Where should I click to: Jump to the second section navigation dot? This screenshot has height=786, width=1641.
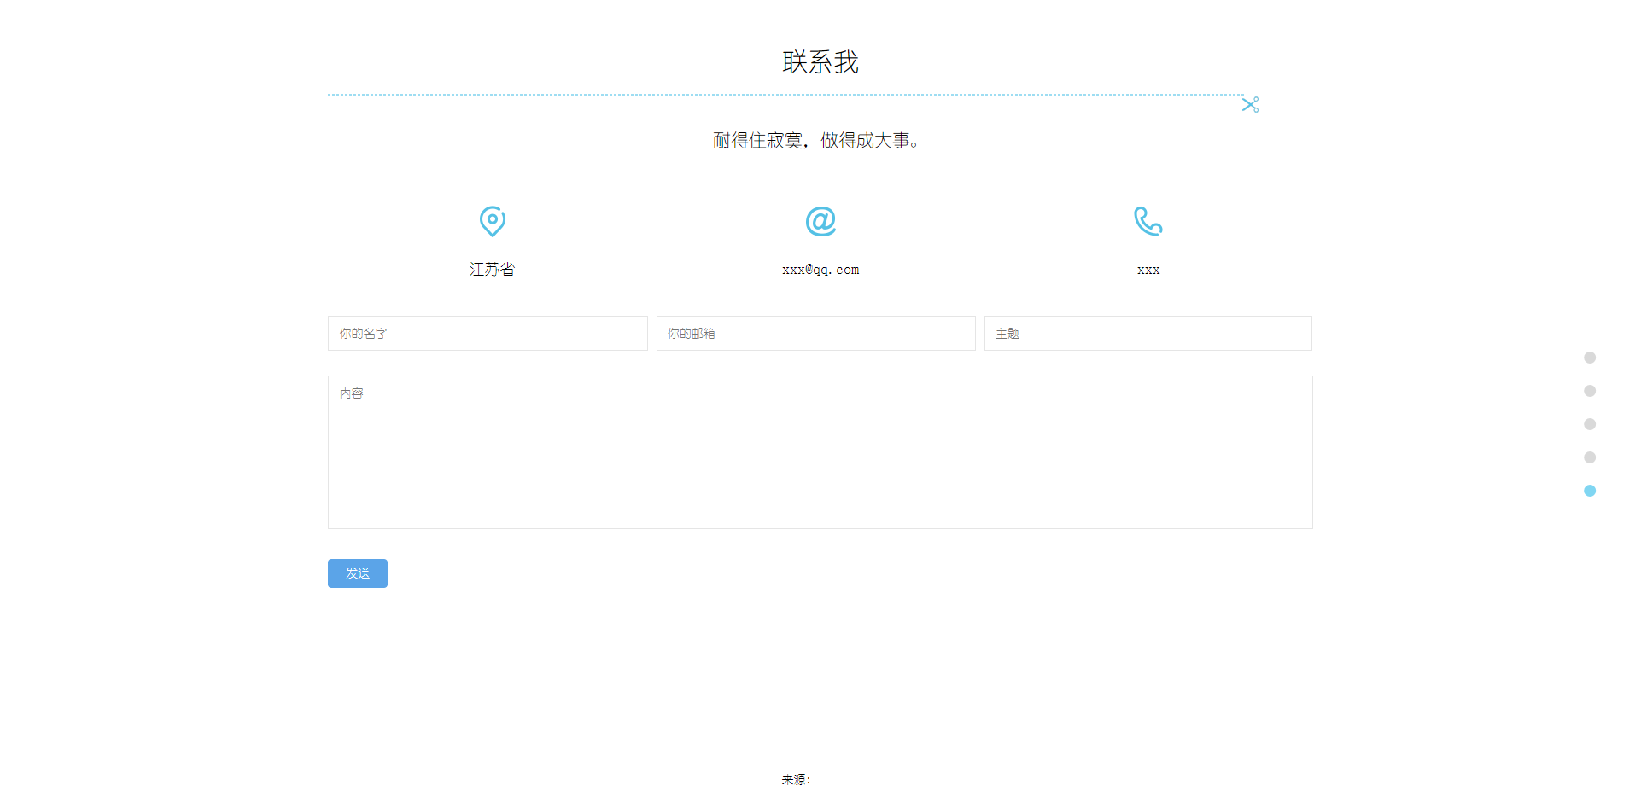[1590, 391]
